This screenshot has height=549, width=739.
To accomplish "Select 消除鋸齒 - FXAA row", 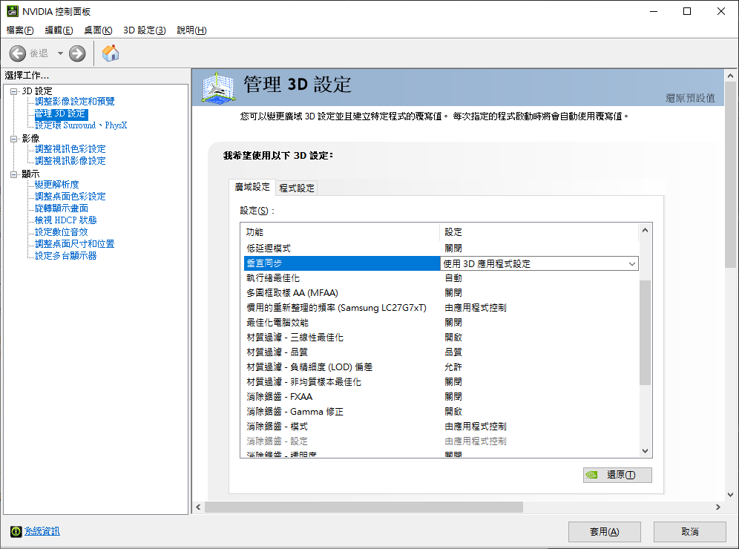I will click(441, 397).
